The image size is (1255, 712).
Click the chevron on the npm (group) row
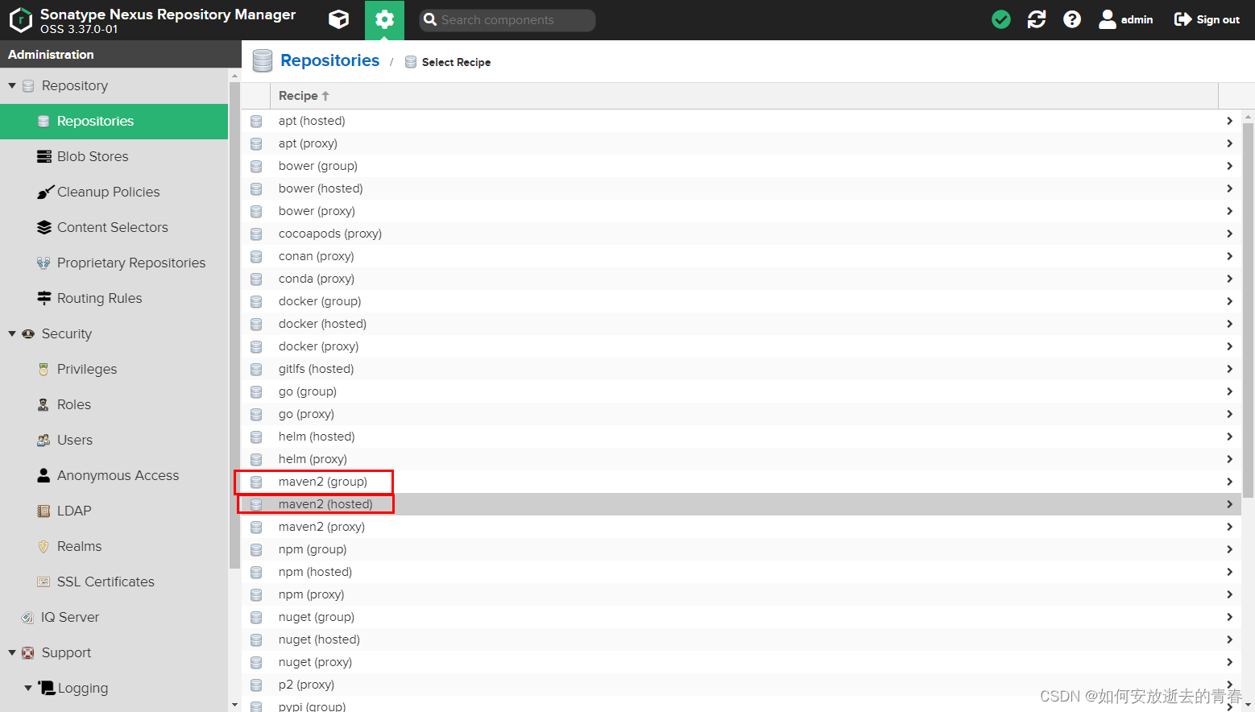click(1229, 549)
